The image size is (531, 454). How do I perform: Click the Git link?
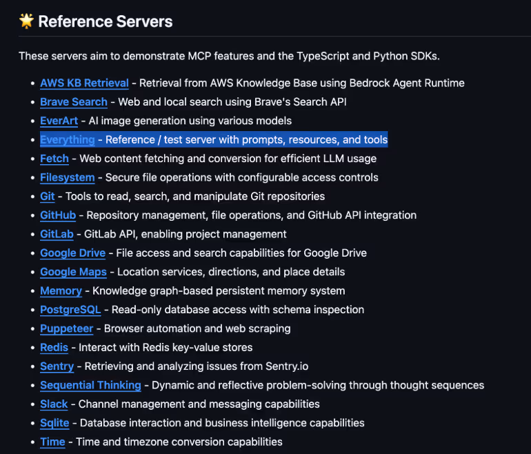47,197
